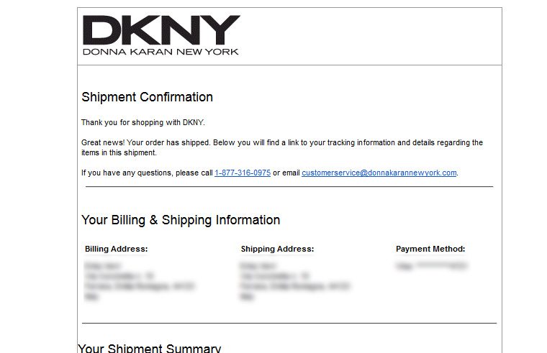Click the Donna Karan New York tagline
Image resolution: width=547 pixels, height=353 pixels.
coord(161,52)
